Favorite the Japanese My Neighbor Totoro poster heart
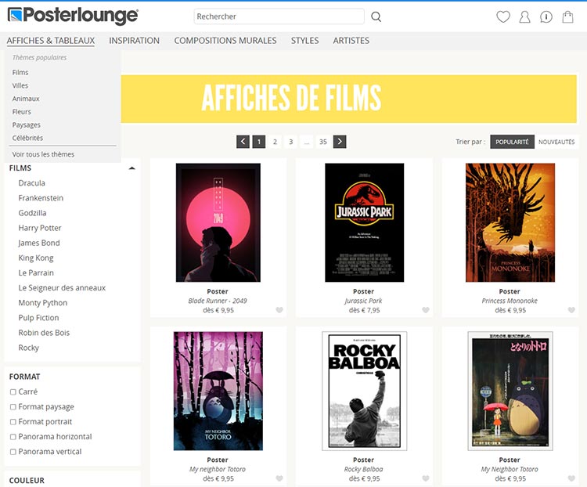 point(571,478)
